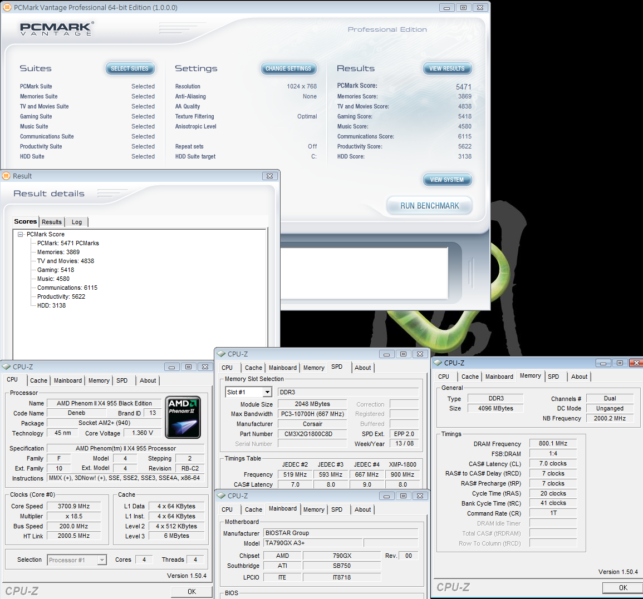The width and height of the screenshot is (643, 599).
Task: Open Cache tab in the CPU-Z Mainboard window
Action: tap(253, 509)
